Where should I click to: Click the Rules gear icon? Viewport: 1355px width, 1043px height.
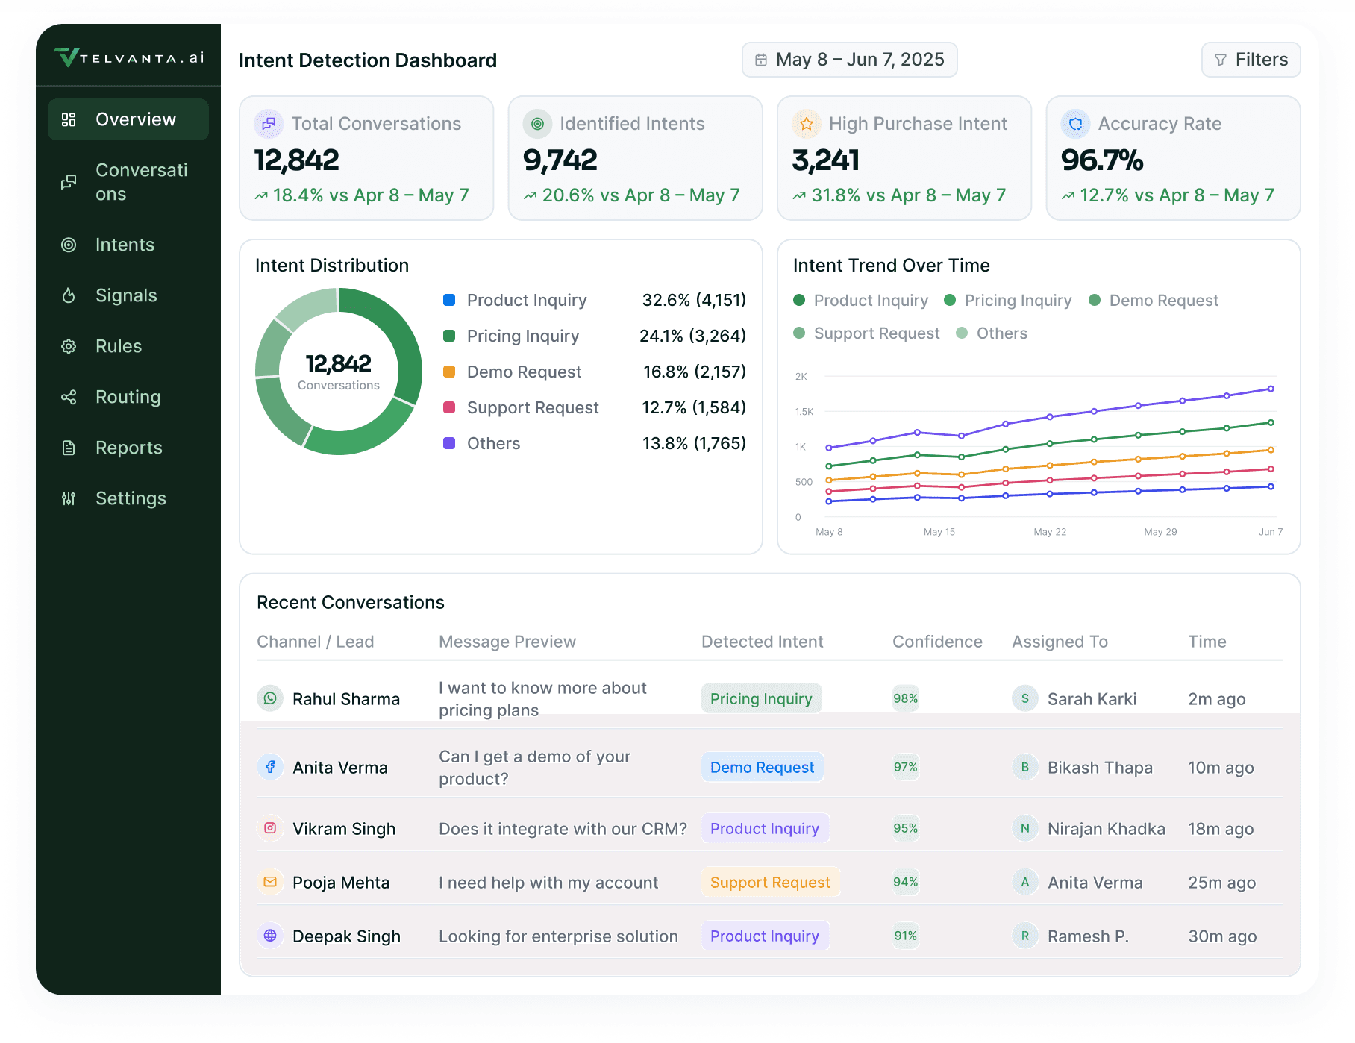click(x=69, y=346)
